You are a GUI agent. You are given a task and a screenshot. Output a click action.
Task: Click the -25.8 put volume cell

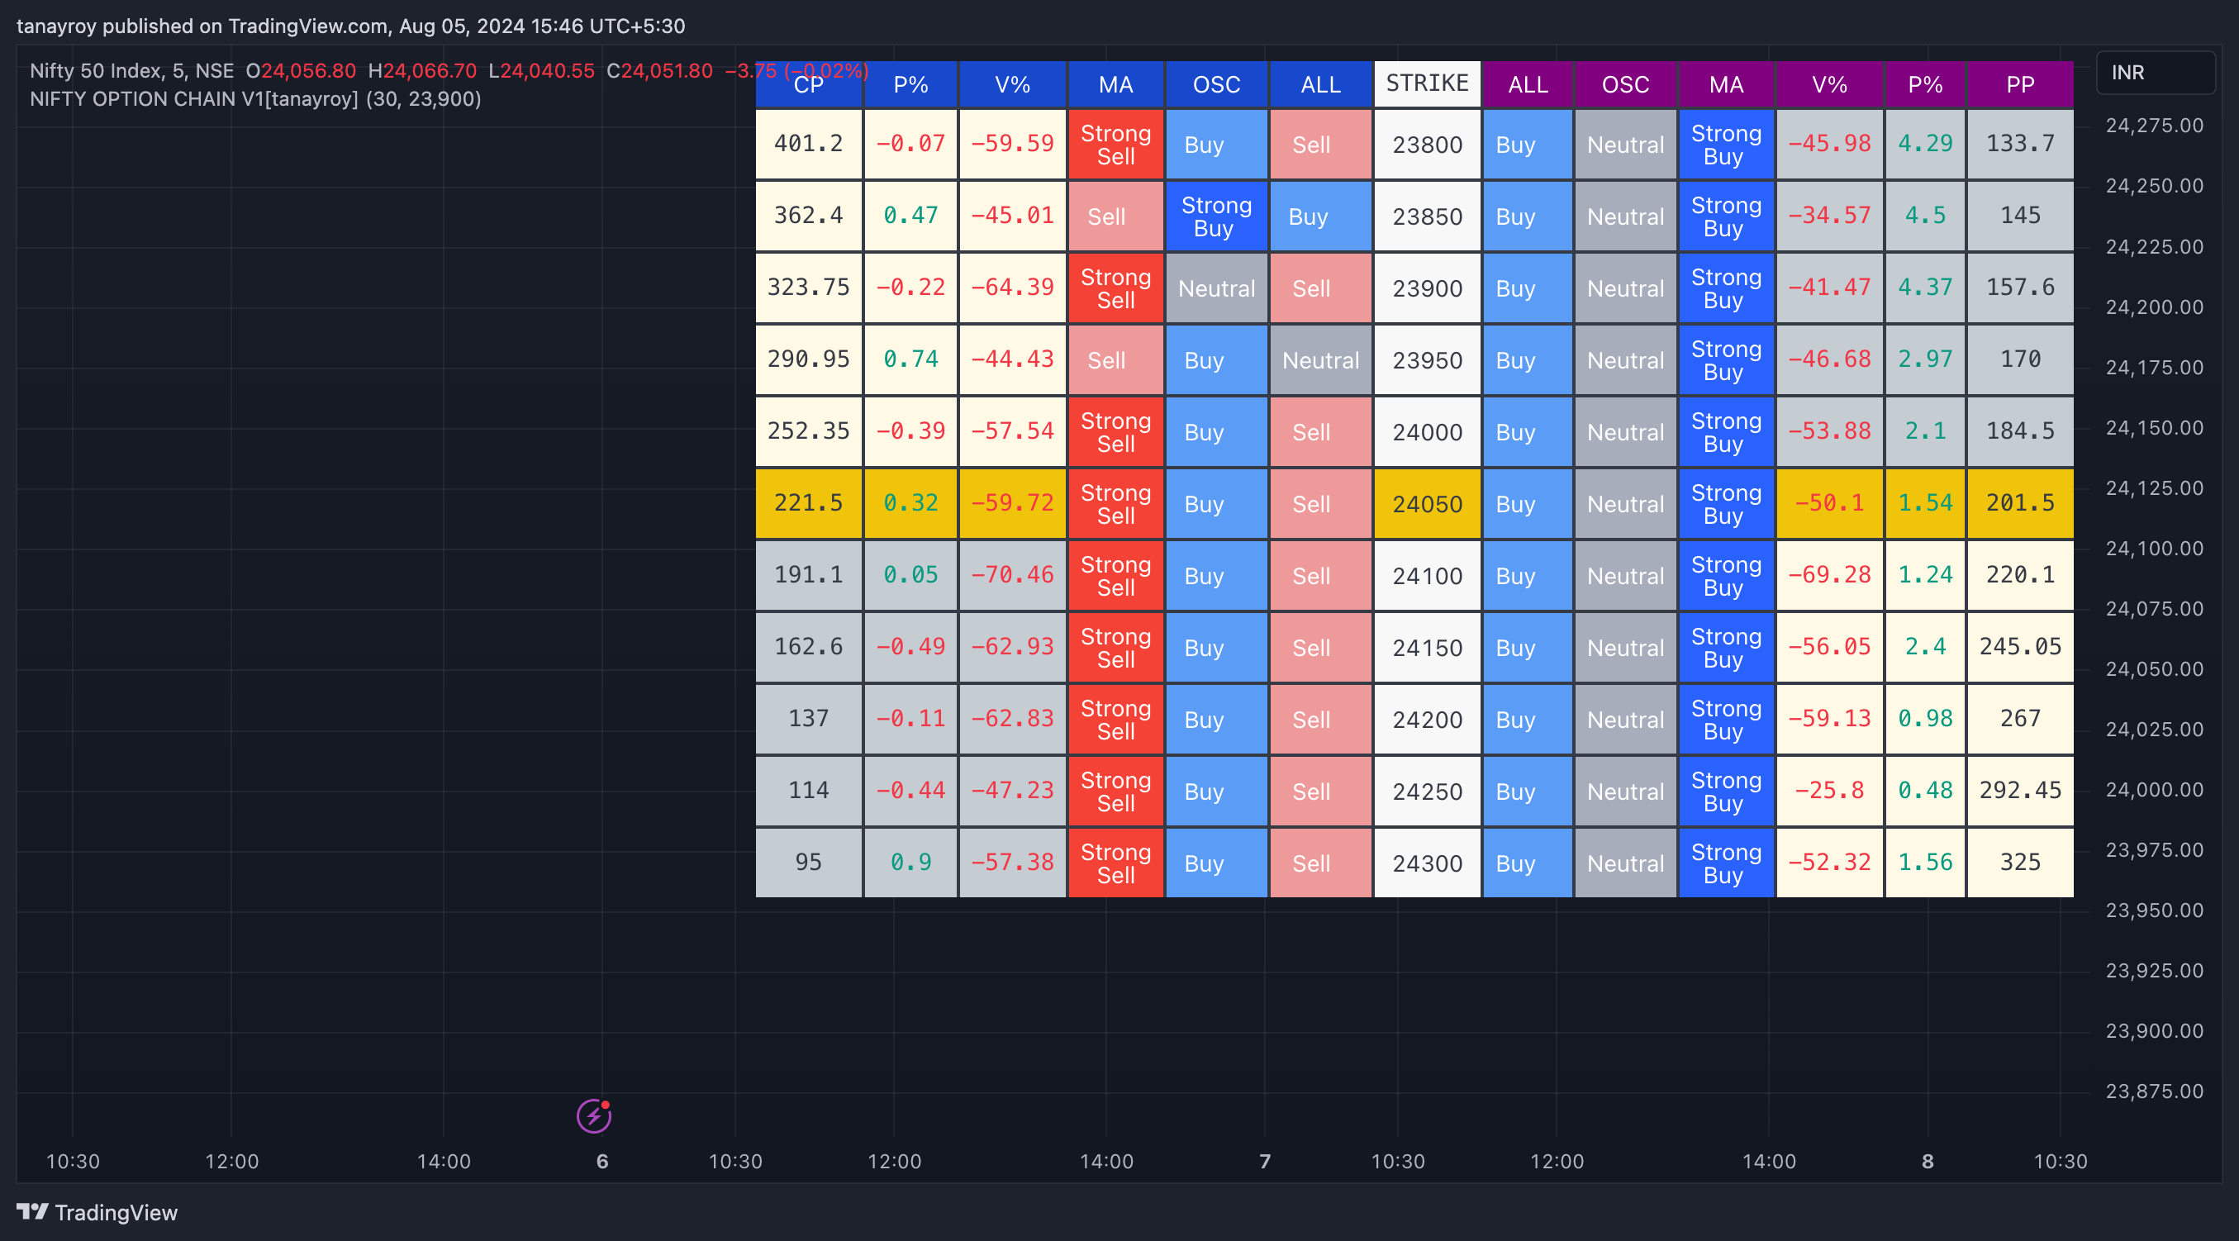(x=1828, y=791)
